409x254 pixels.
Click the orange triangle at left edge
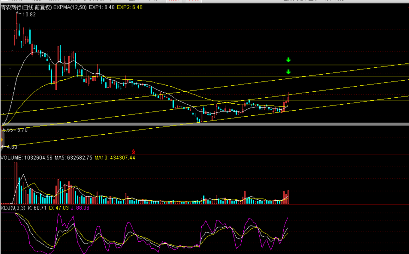[2, 140]
